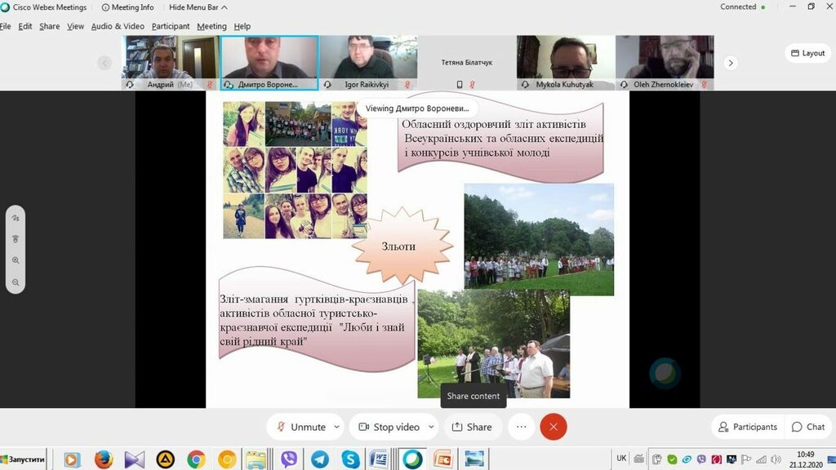Open the more options ellipsis button
This screenshot has height=470, width=836.
(522, 427)
